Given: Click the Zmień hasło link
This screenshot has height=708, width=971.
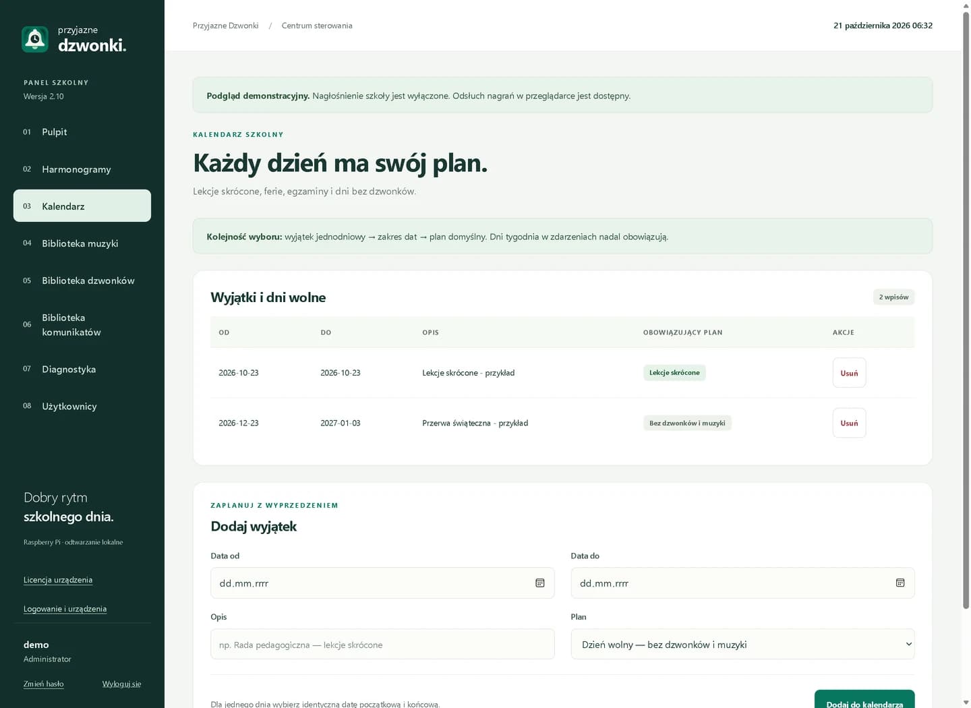Looking at the screenshot, I should (x=44, y=684).
